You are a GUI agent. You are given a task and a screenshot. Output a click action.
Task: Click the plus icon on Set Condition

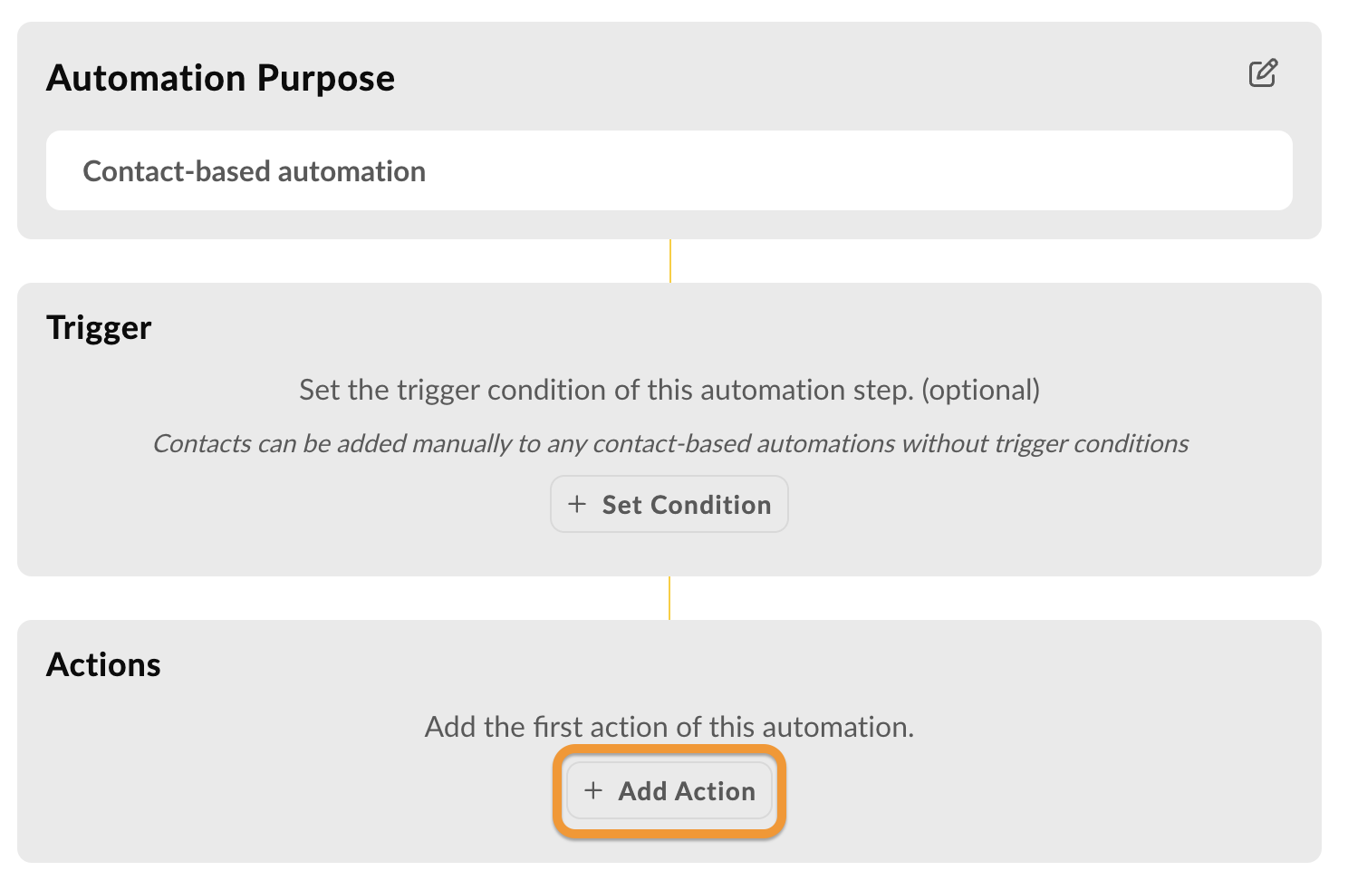point(577,504)
